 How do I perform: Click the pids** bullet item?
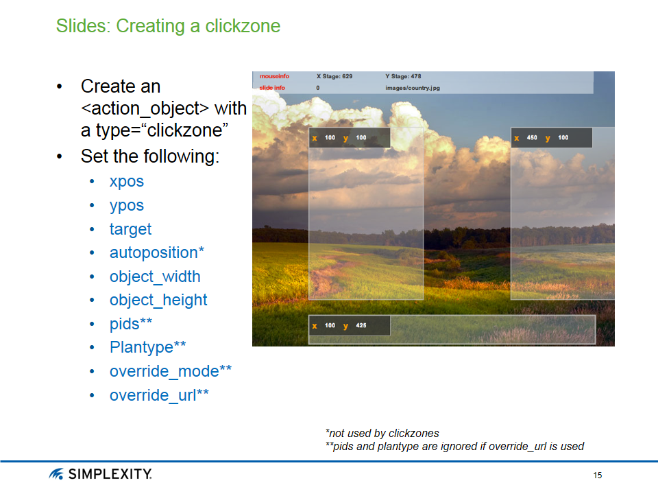click(130, 324)
